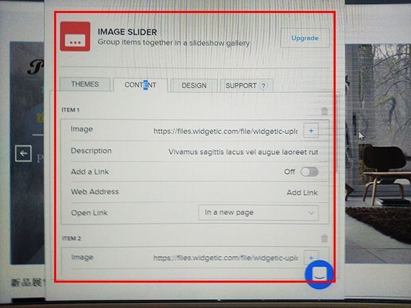Screen dimensions: 411x308
Task: Click the Item 2 Image URL field
Action: (x=225, y=258)
